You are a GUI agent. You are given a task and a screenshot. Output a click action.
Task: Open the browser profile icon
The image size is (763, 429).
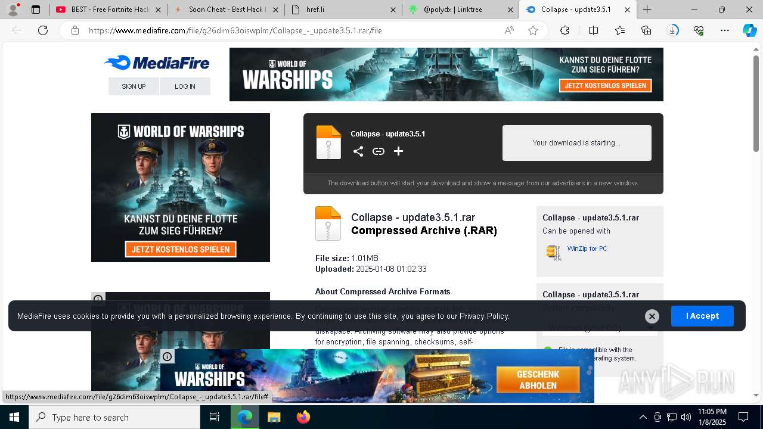click(13, 10)
